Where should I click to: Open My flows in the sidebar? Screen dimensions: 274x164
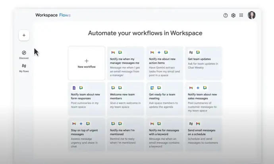click(24, 66)
